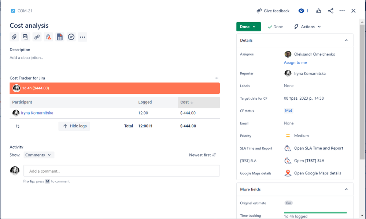Screen dimensions: 366x219
Task: Click the 12:00 logged time cell
Action: 143,113
